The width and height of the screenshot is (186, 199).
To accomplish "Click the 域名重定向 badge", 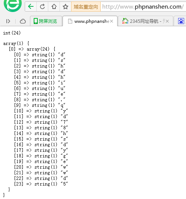I will pyautogui.click(x=86, y=7).
